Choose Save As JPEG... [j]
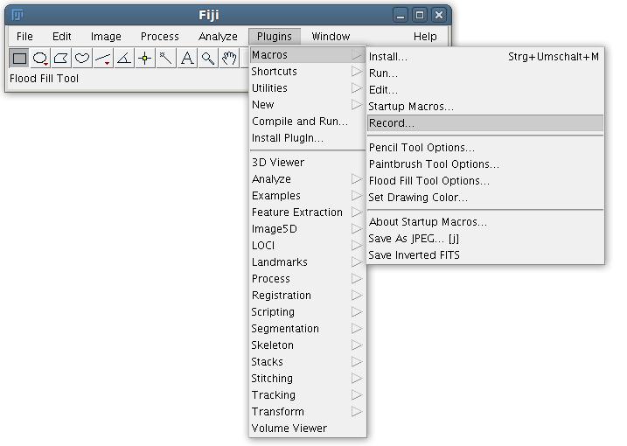The image size is (627, 446). (x=485, y=239)
